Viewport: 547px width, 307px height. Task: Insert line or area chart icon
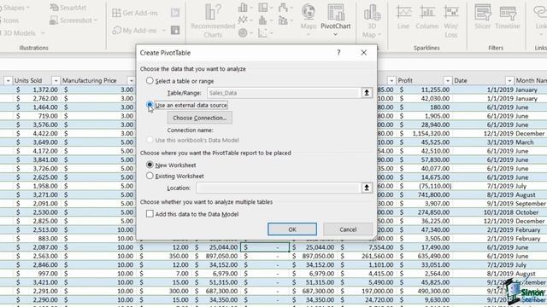coord(245,20)
